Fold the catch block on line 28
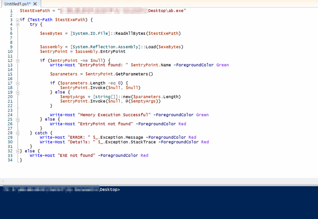This screenshot has width=318, height=219. point(18,133)
